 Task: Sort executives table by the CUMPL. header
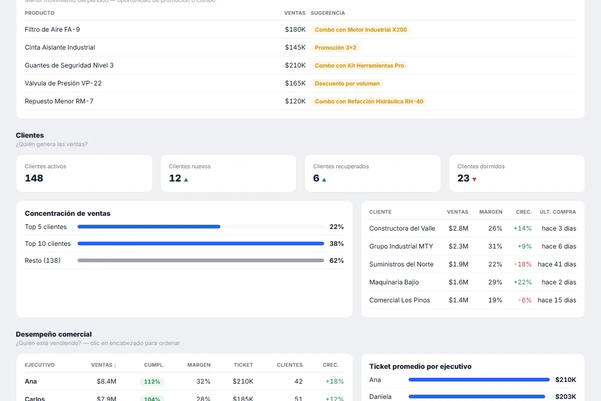154,365
